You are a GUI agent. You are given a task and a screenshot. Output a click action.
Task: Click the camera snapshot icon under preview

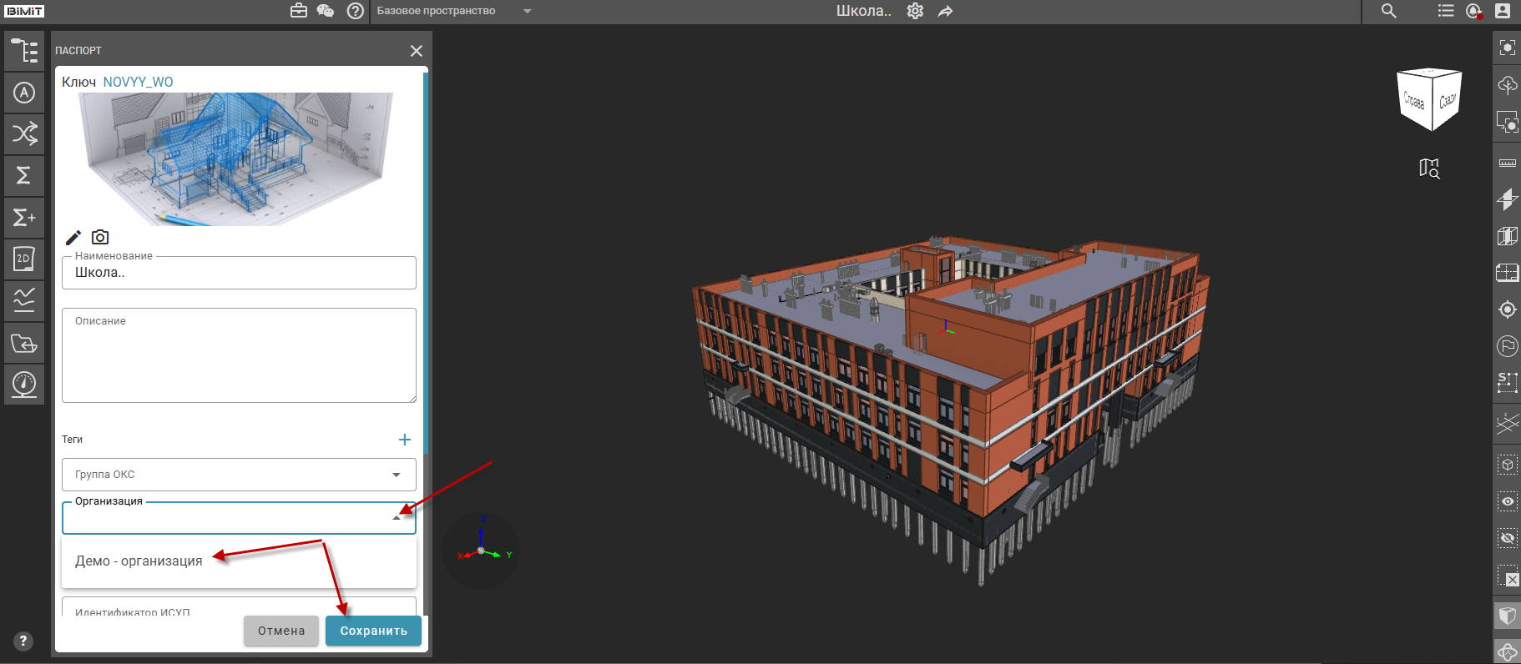coord(100,237)
